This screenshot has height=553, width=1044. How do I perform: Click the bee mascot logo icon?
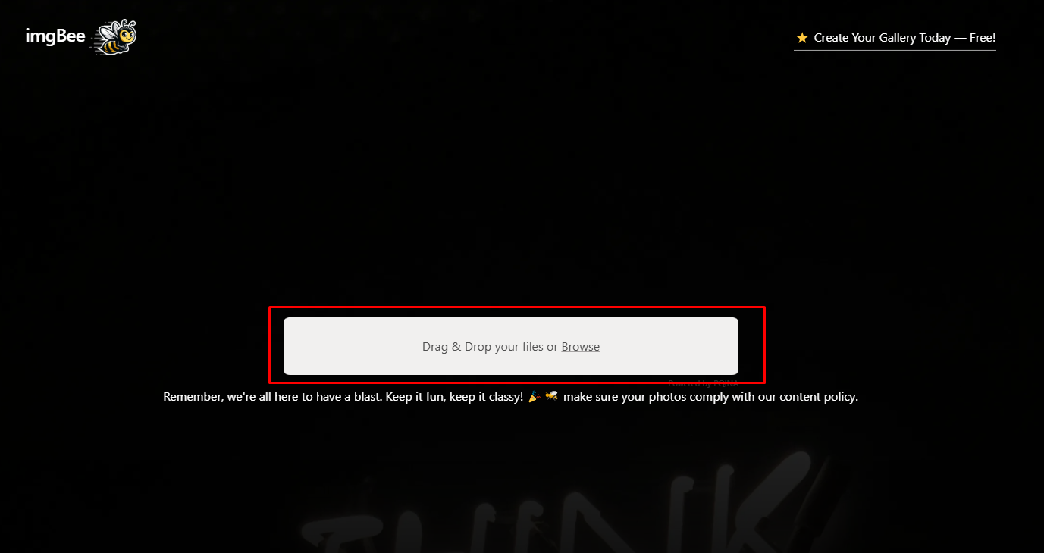[114, 37]
